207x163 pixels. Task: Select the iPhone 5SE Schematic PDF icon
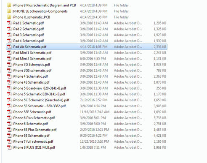(x=9, y=112)
